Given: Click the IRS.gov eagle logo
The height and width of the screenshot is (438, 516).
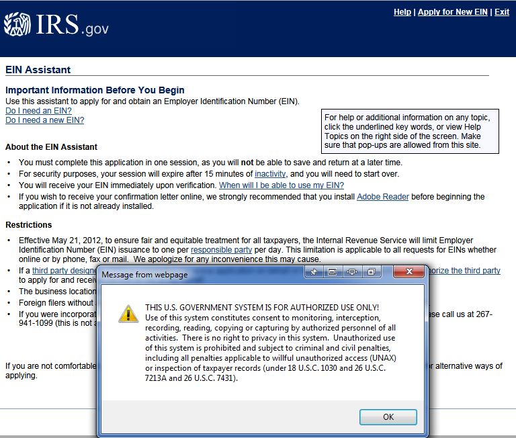Looking at the screenshot, I should click(x=17, y=24).
